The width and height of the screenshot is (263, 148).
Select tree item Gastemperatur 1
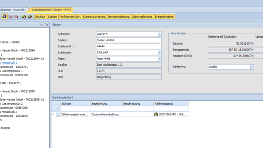(11, 71)
